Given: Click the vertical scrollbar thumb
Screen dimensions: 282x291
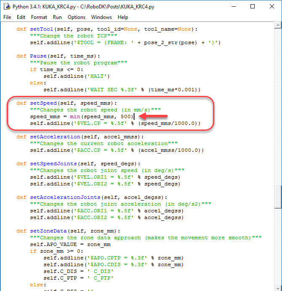Looking at the screenshot, I should (x=278, y=197).
